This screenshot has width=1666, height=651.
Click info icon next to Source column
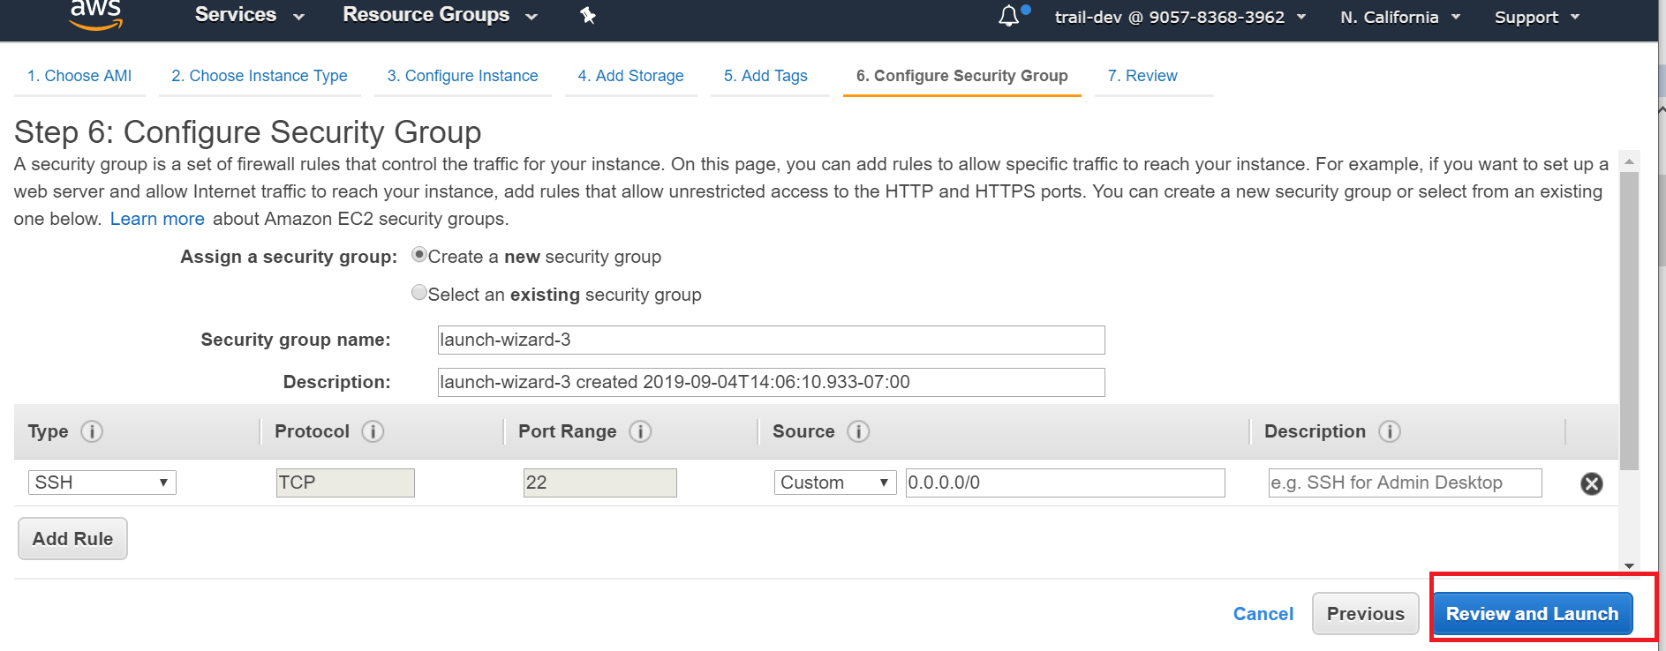tap(858, 431)
